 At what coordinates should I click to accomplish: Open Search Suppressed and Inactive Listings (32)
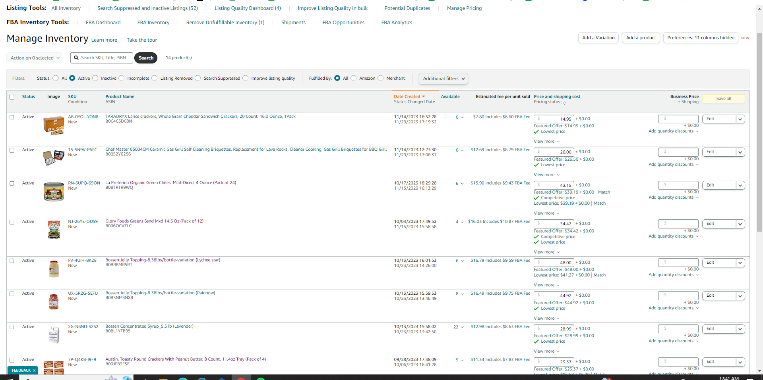pyautogui.click(x=147, y=8)
